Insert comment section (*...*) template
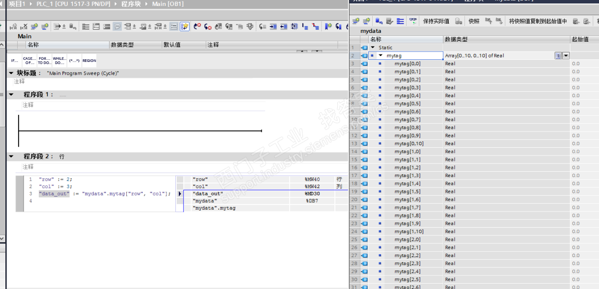 point(74,61)
